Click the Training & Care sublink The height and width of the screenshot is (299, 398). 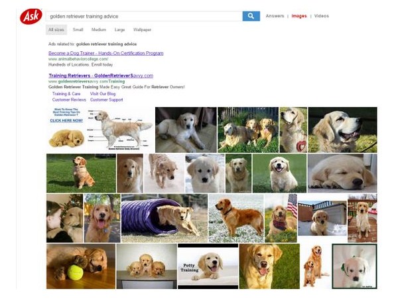tap(66, 94)
